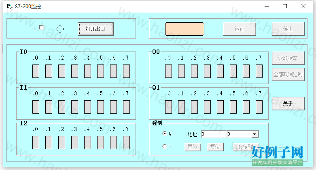This screenshot has width=316, height=170.
Task: Click the I2.3 input indicator
Action: [74, 142]
